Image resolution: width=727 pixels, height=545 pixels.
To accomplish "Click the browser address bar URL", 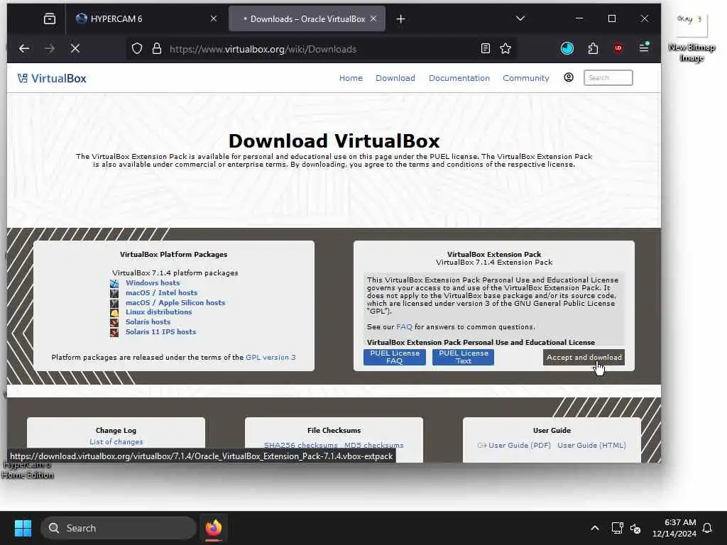I will pos(263,49).
